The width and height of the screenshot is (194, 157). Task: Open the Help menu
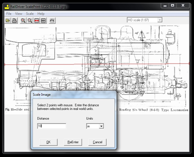pyautogui.click(x=41, y=13)
